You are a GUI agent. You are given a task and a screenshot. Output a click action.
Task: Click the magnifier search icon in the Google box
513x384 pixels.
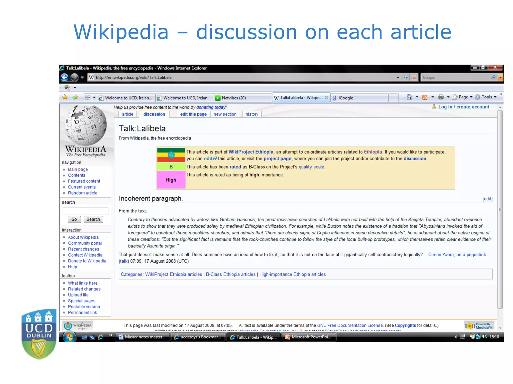[493, 77]
